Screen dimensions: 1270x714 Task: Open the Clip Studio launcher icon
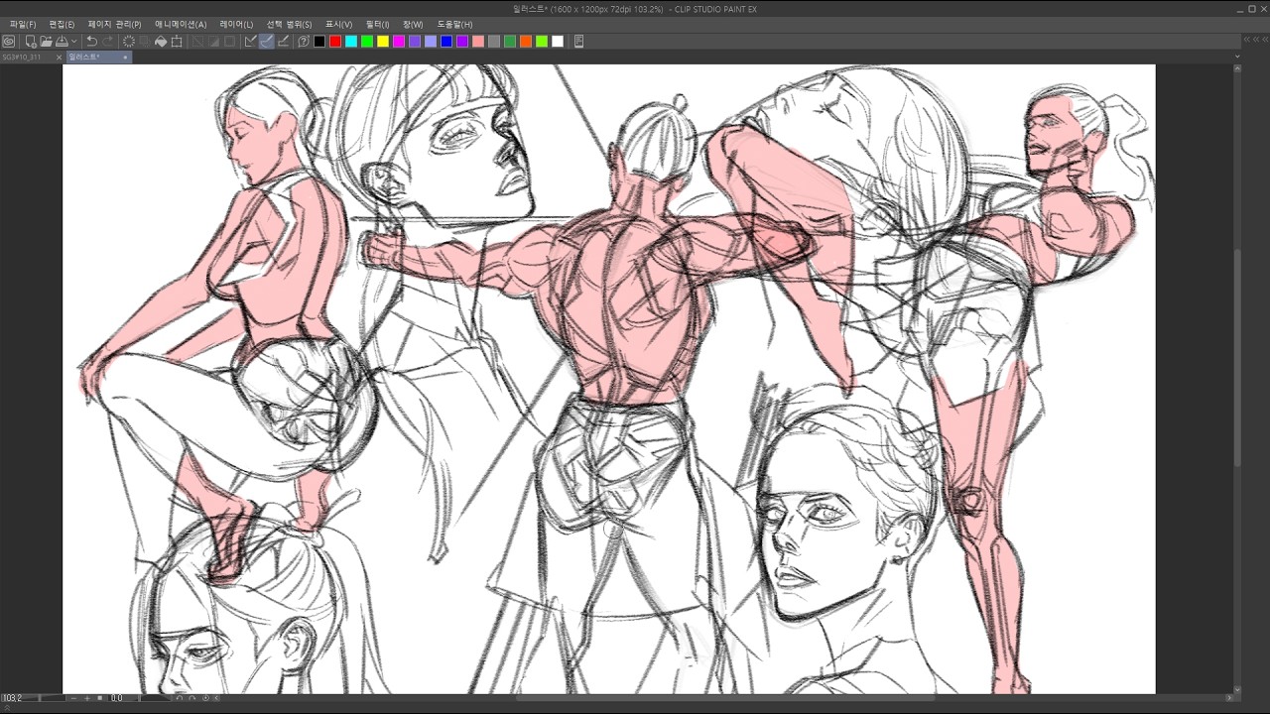point(9,41)
